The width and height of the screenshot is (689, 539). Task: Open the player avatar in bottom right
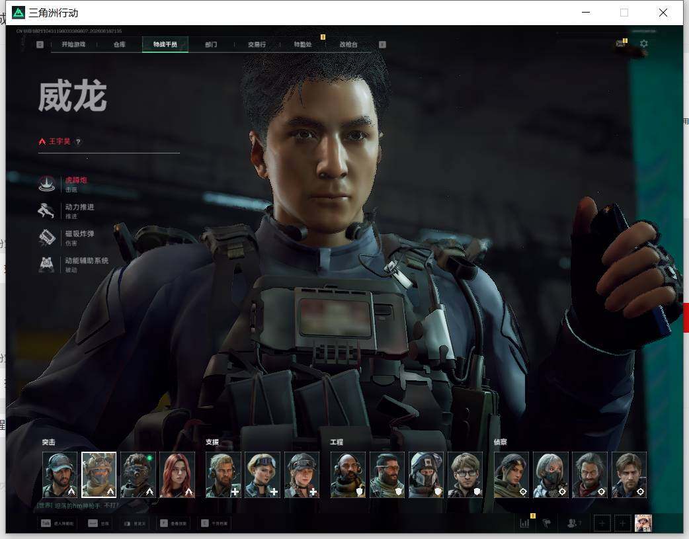(643, 523)
